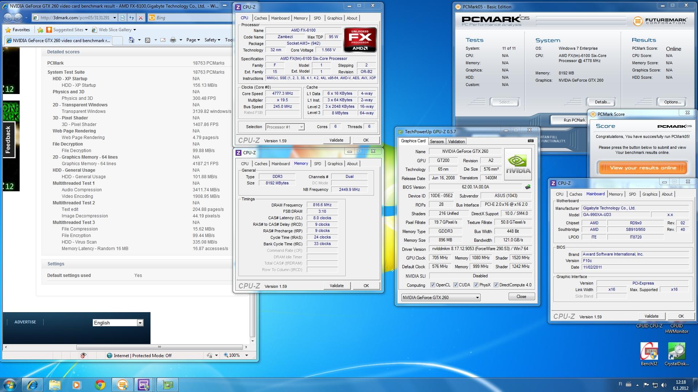Click the Details... button in PCMark05
This screenshot has width=698, height=392.
(602, 102)
